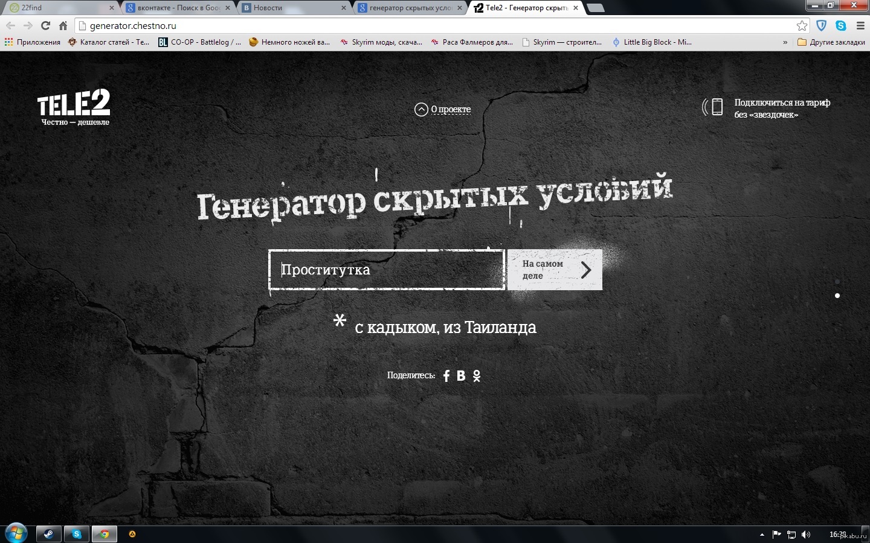Switch to the 22find tab
Screen dimensions: 870x543
59,8
